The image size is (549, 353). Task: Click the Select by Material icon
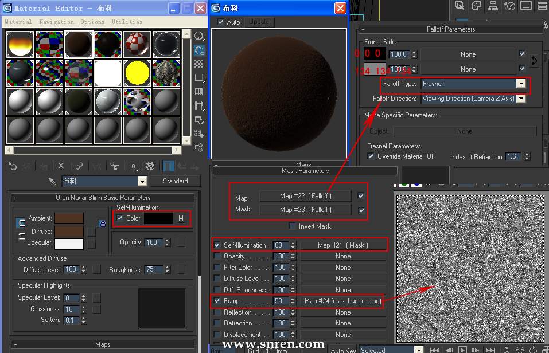point(199,134)
